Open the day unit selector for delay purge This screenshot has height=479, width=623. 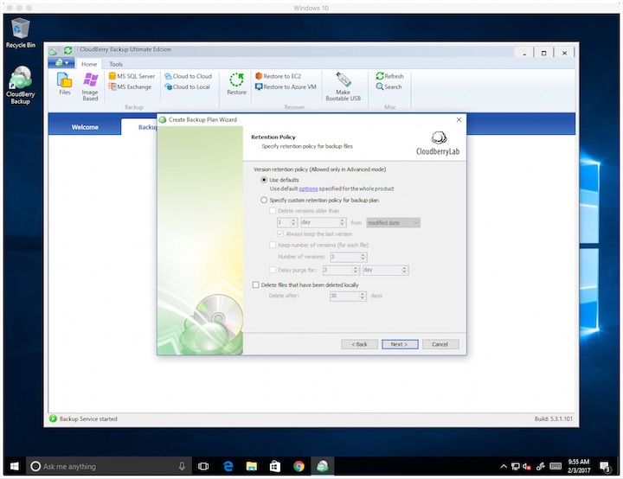click(385, 270)
